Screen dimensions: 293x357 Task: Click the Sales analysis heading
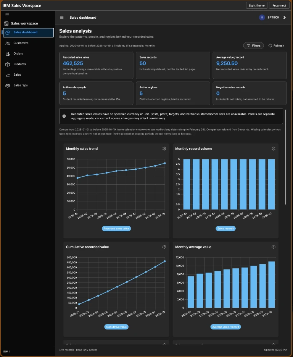point(76,31)
